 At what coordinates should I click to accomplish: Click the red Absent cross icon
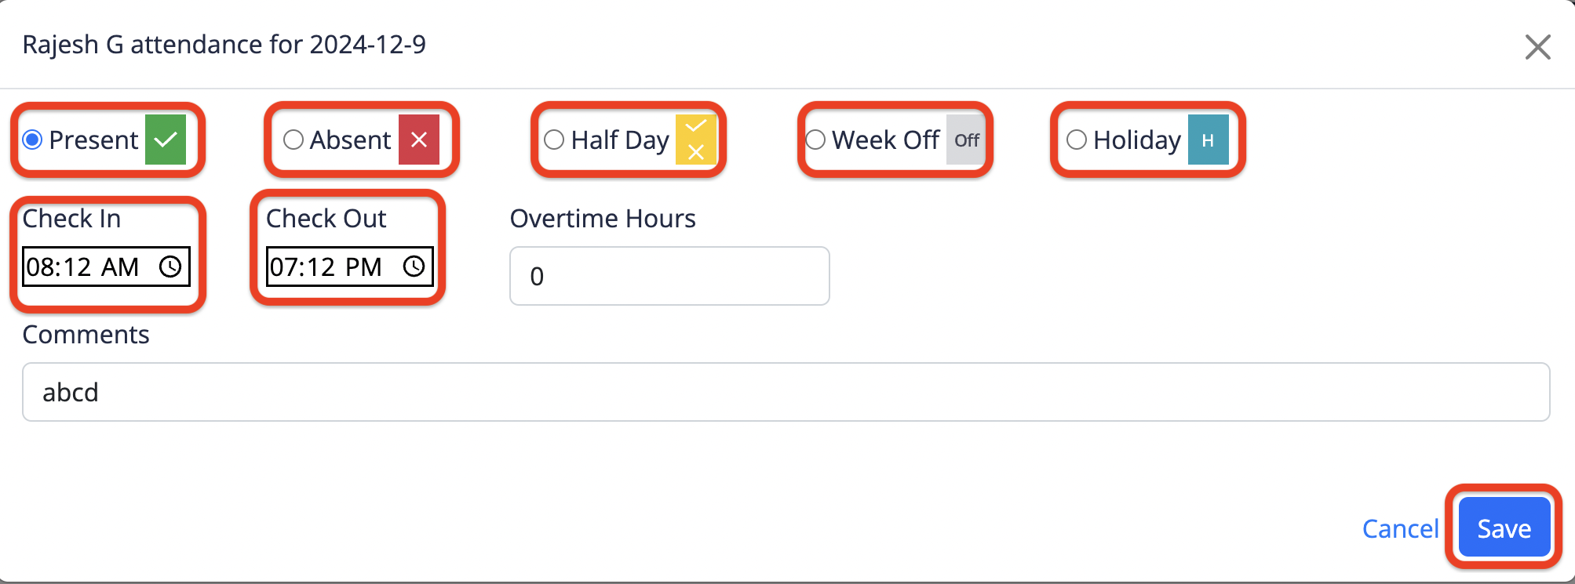click(x=419, y=140)
